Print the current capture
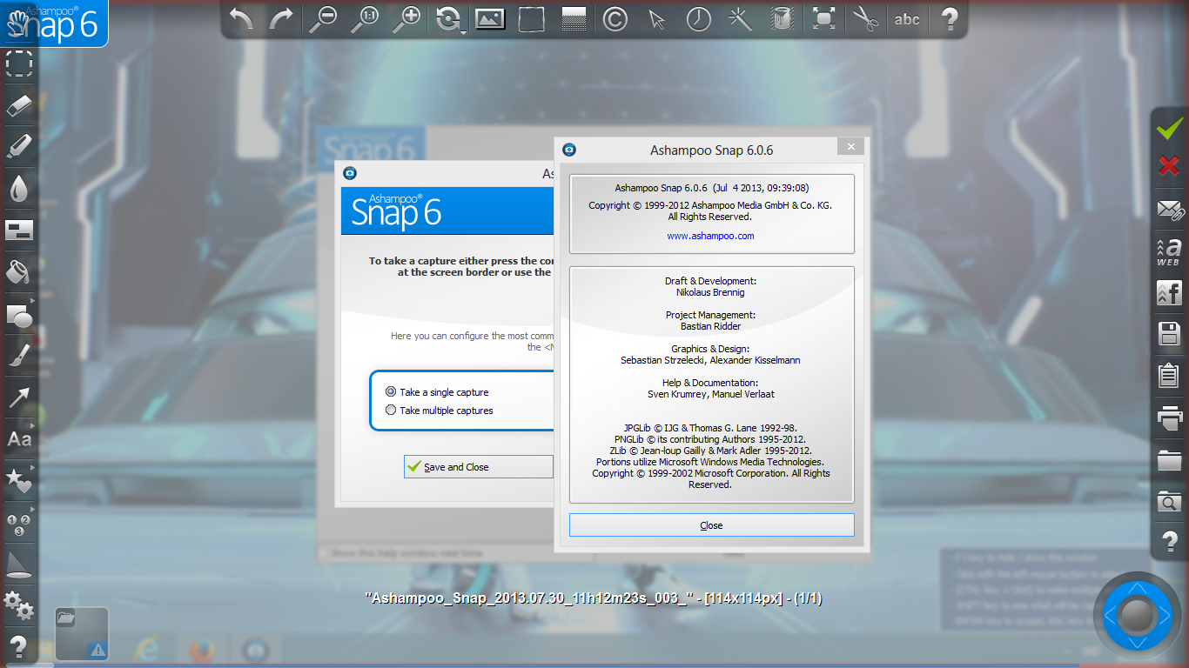Image resolution: width=1189 pixels, height=668 pixels. pyautogui.click(x=1169, y=417)
